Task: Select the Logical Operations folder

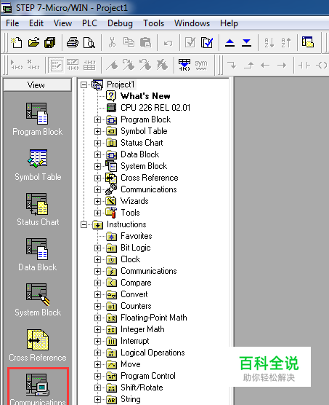Action: click(x=153, y=353)
